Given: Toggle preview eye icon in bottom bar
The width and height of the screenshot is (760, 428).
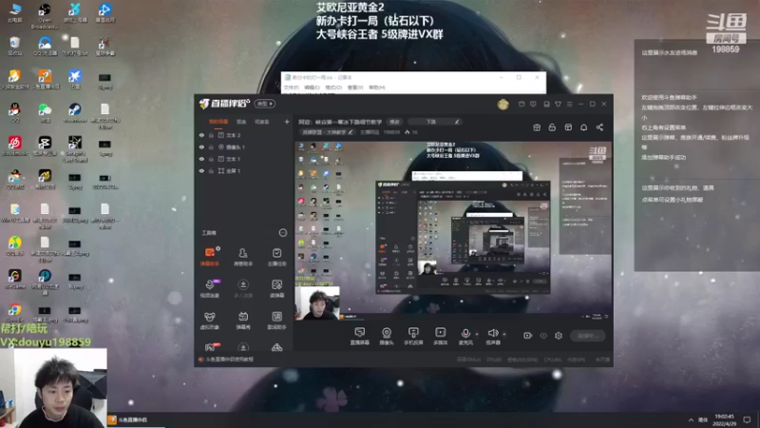Looking at the screenshot, I should pos(543,336).
